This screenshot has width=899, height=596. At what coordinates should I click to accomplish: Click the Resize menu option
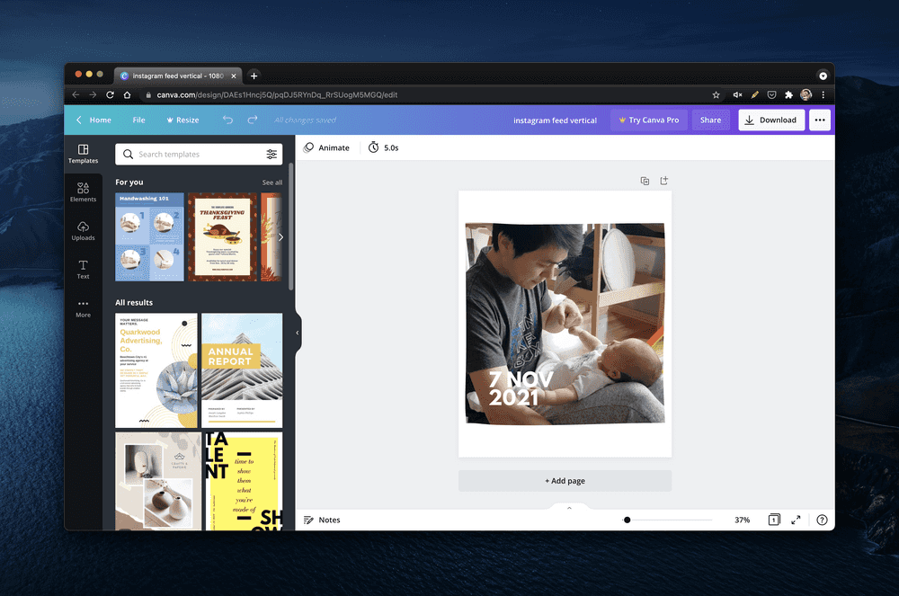(x=182, y=120)
